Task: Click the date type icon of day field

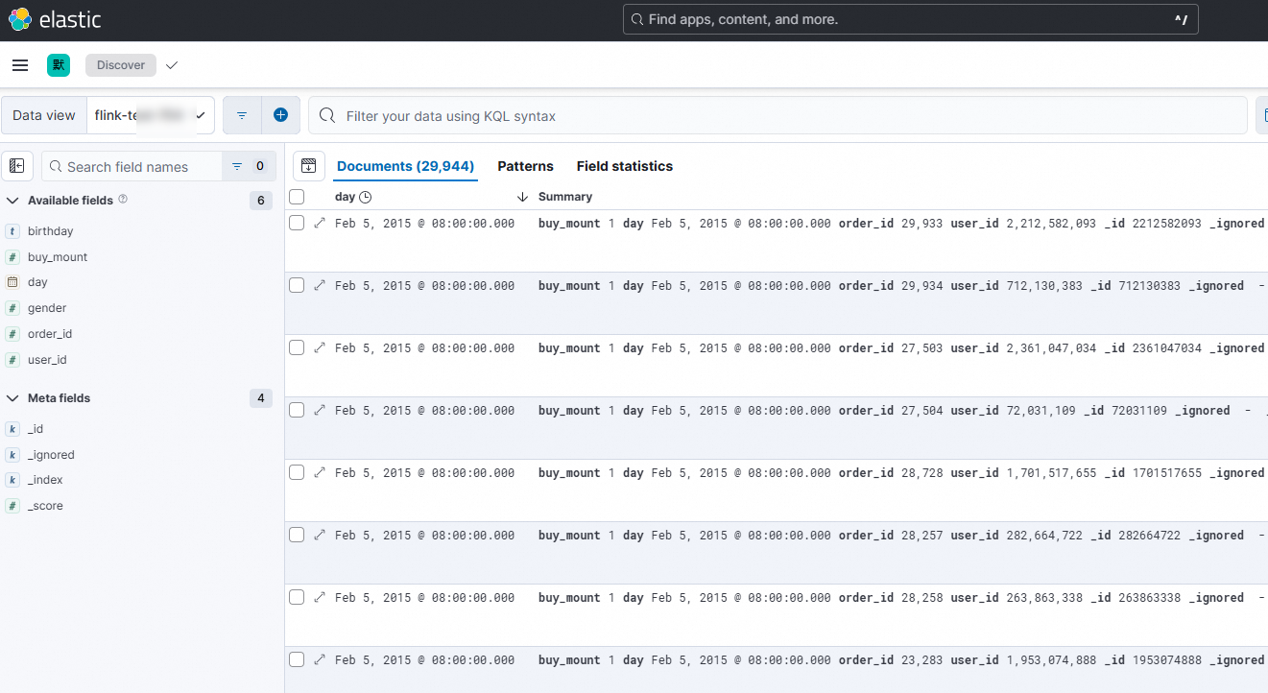Action: [12, 282]
